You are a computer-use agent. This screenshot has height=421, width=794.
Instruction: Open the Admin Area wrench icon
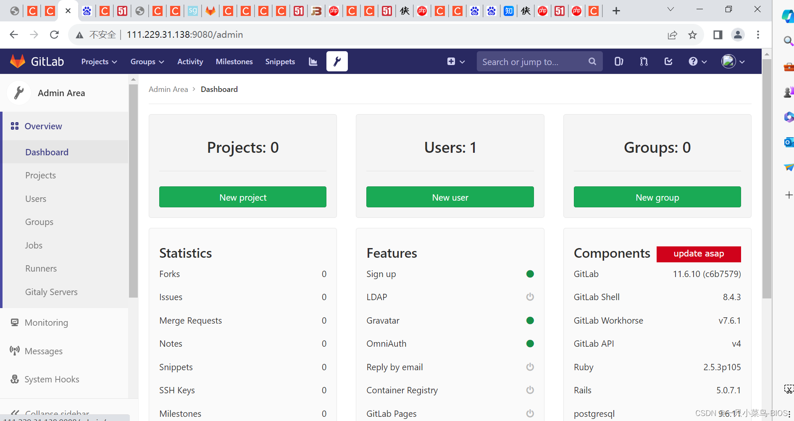pyautogui.click(x=337, y=61)
